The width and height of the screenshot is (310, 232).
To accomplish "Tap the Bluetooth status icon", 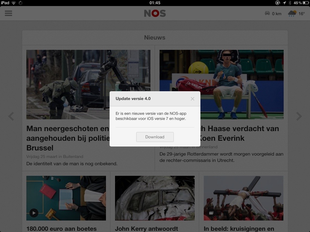I will [290, 3].
